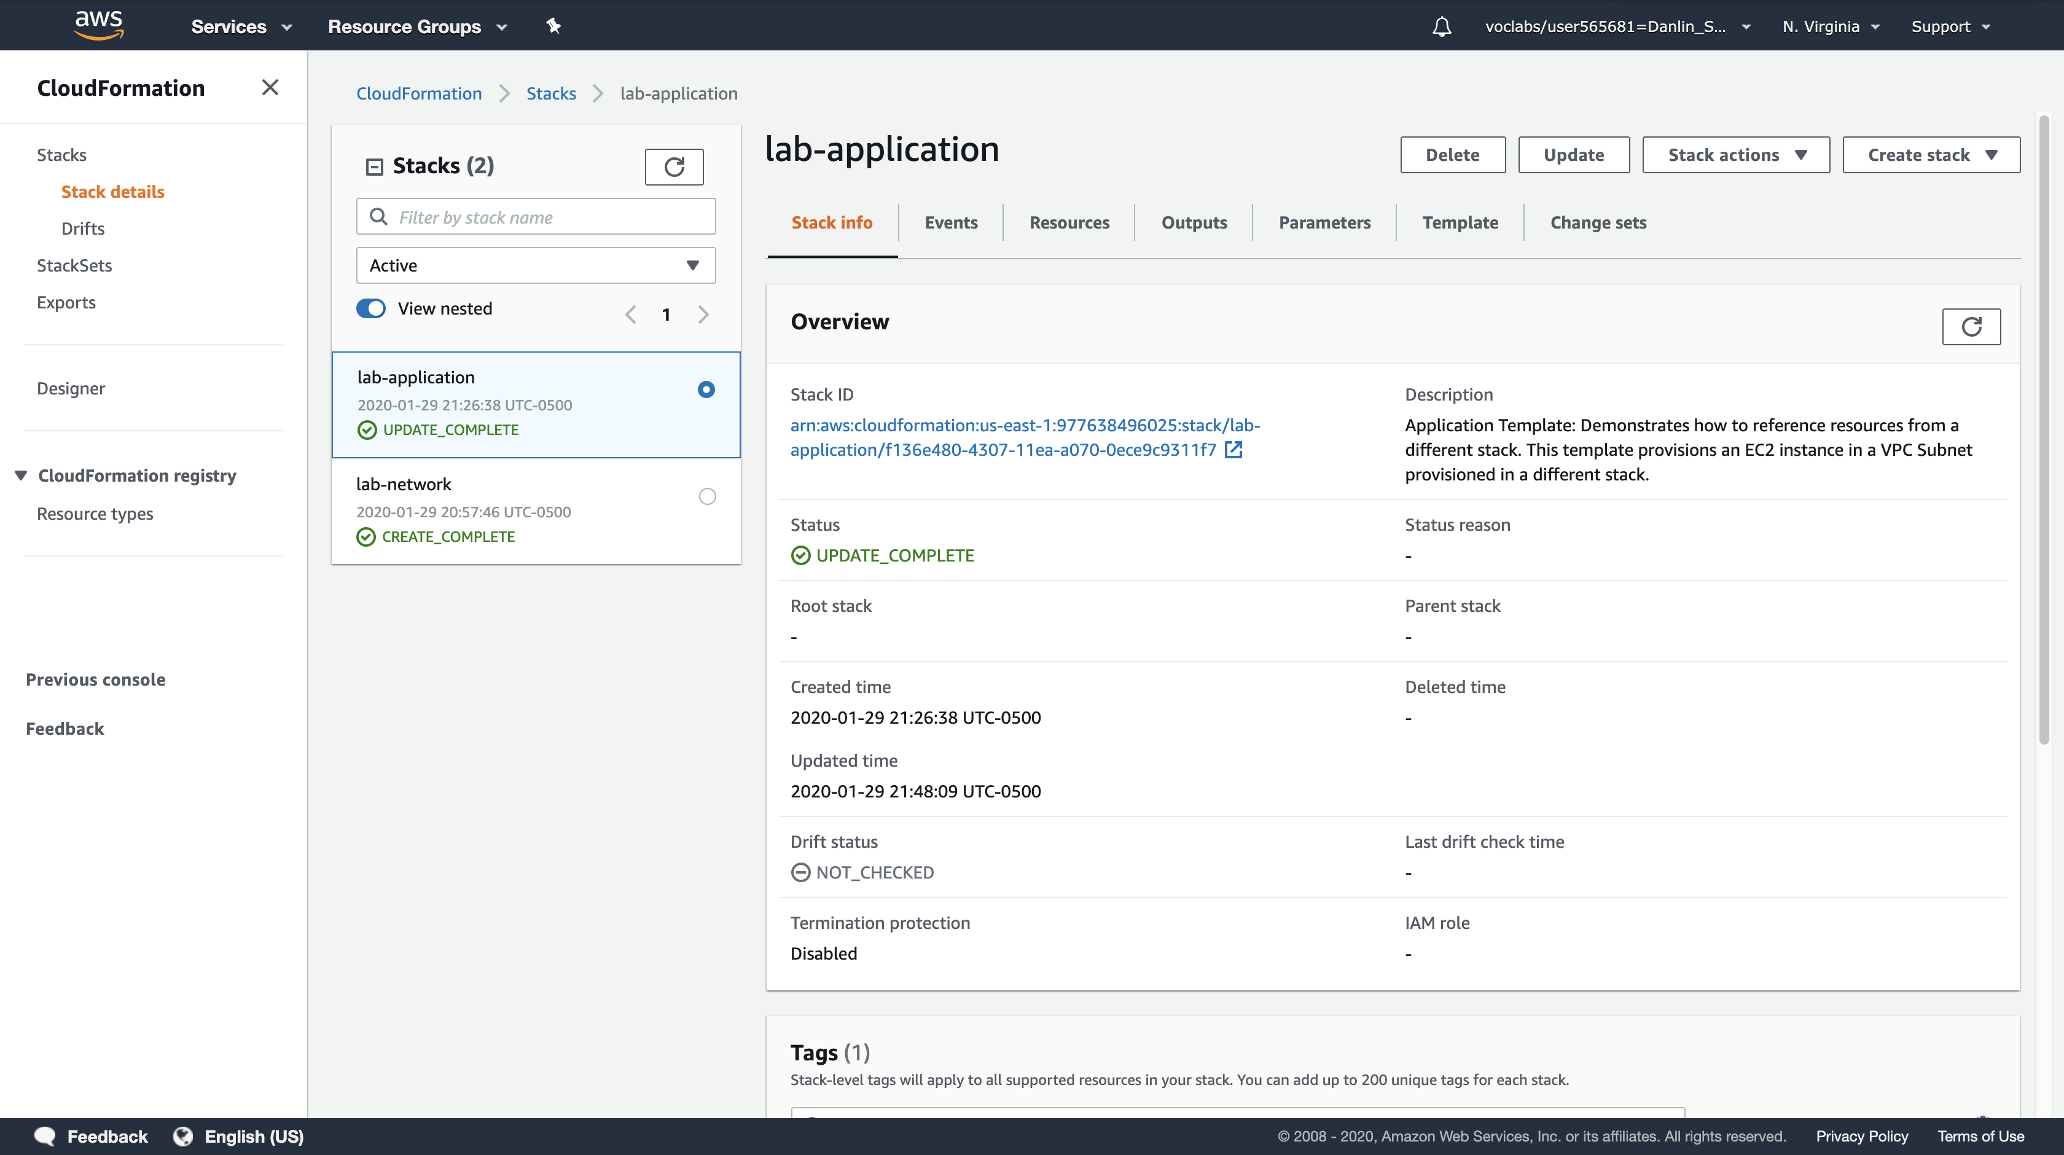
Task: Click the Delete stack button
Action: [1452, 155]
